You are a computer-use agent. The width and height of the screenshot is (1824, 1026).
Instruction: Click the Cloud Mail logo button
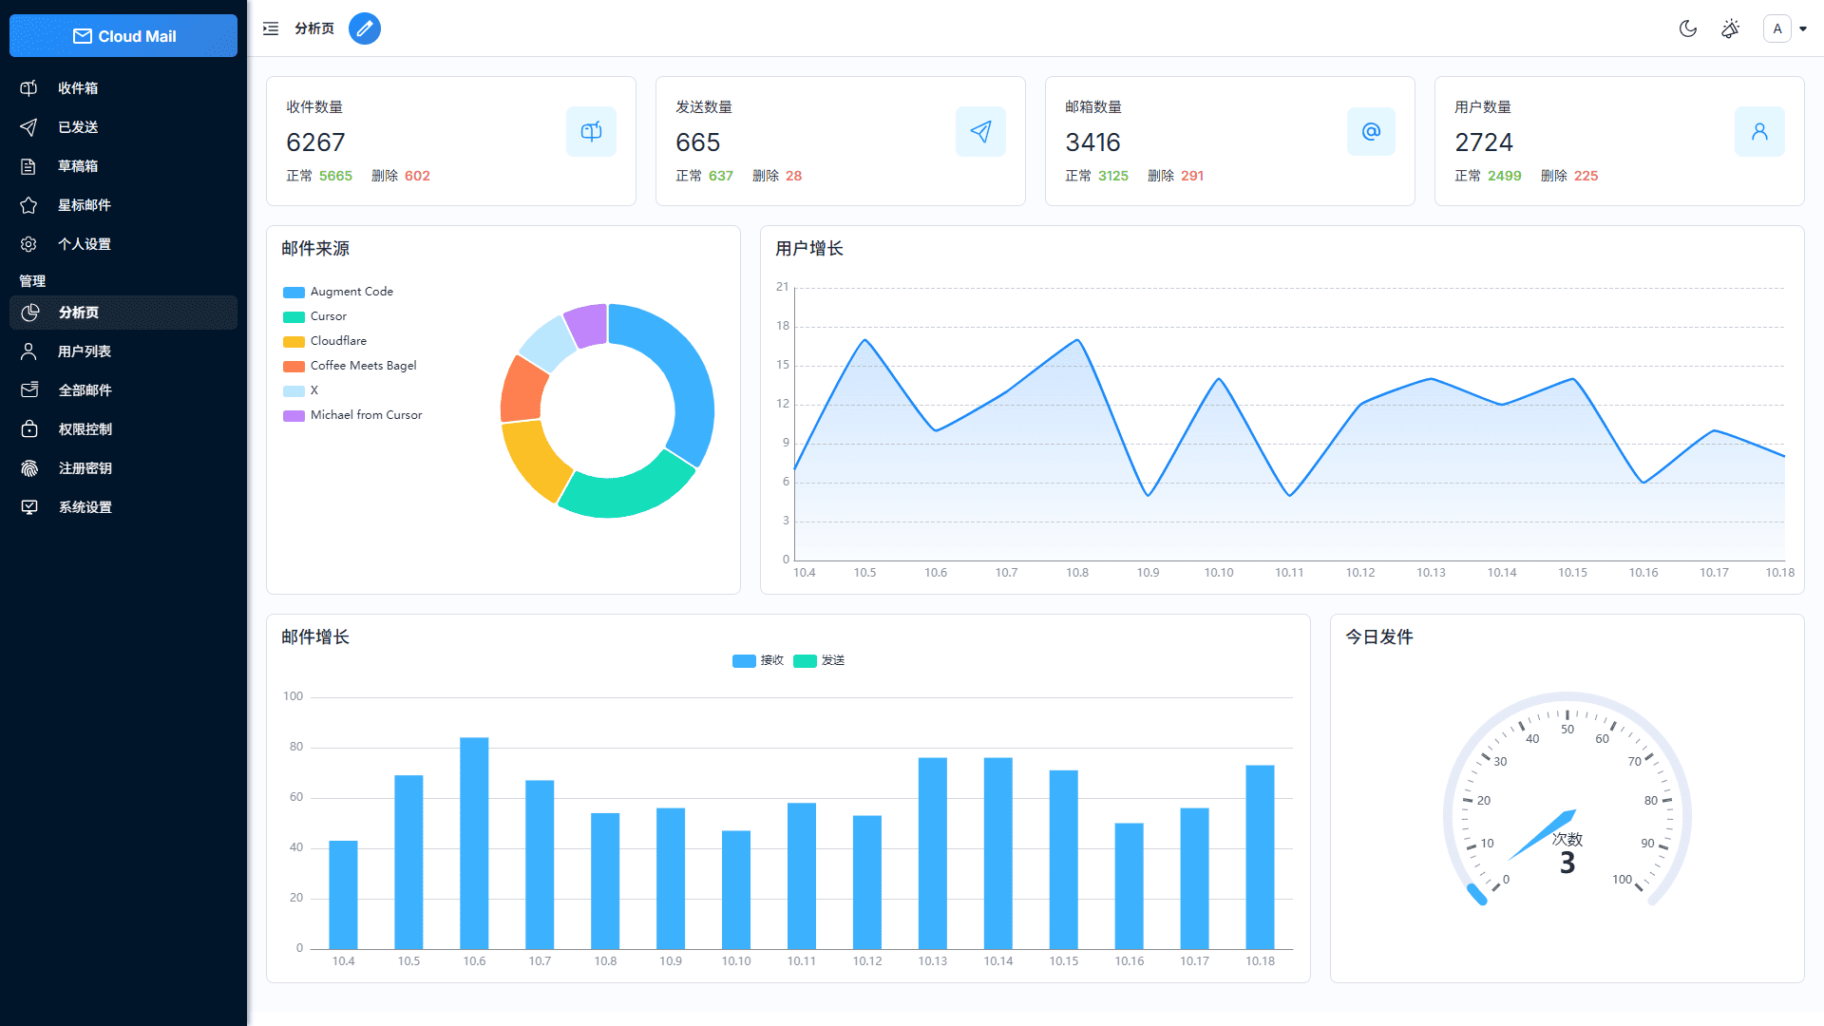point(123,35)
